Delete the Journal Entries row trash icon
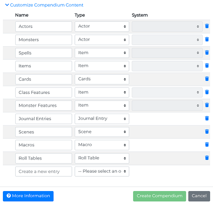The height and width of the screenshot is (205, 213). pos(207,118)
